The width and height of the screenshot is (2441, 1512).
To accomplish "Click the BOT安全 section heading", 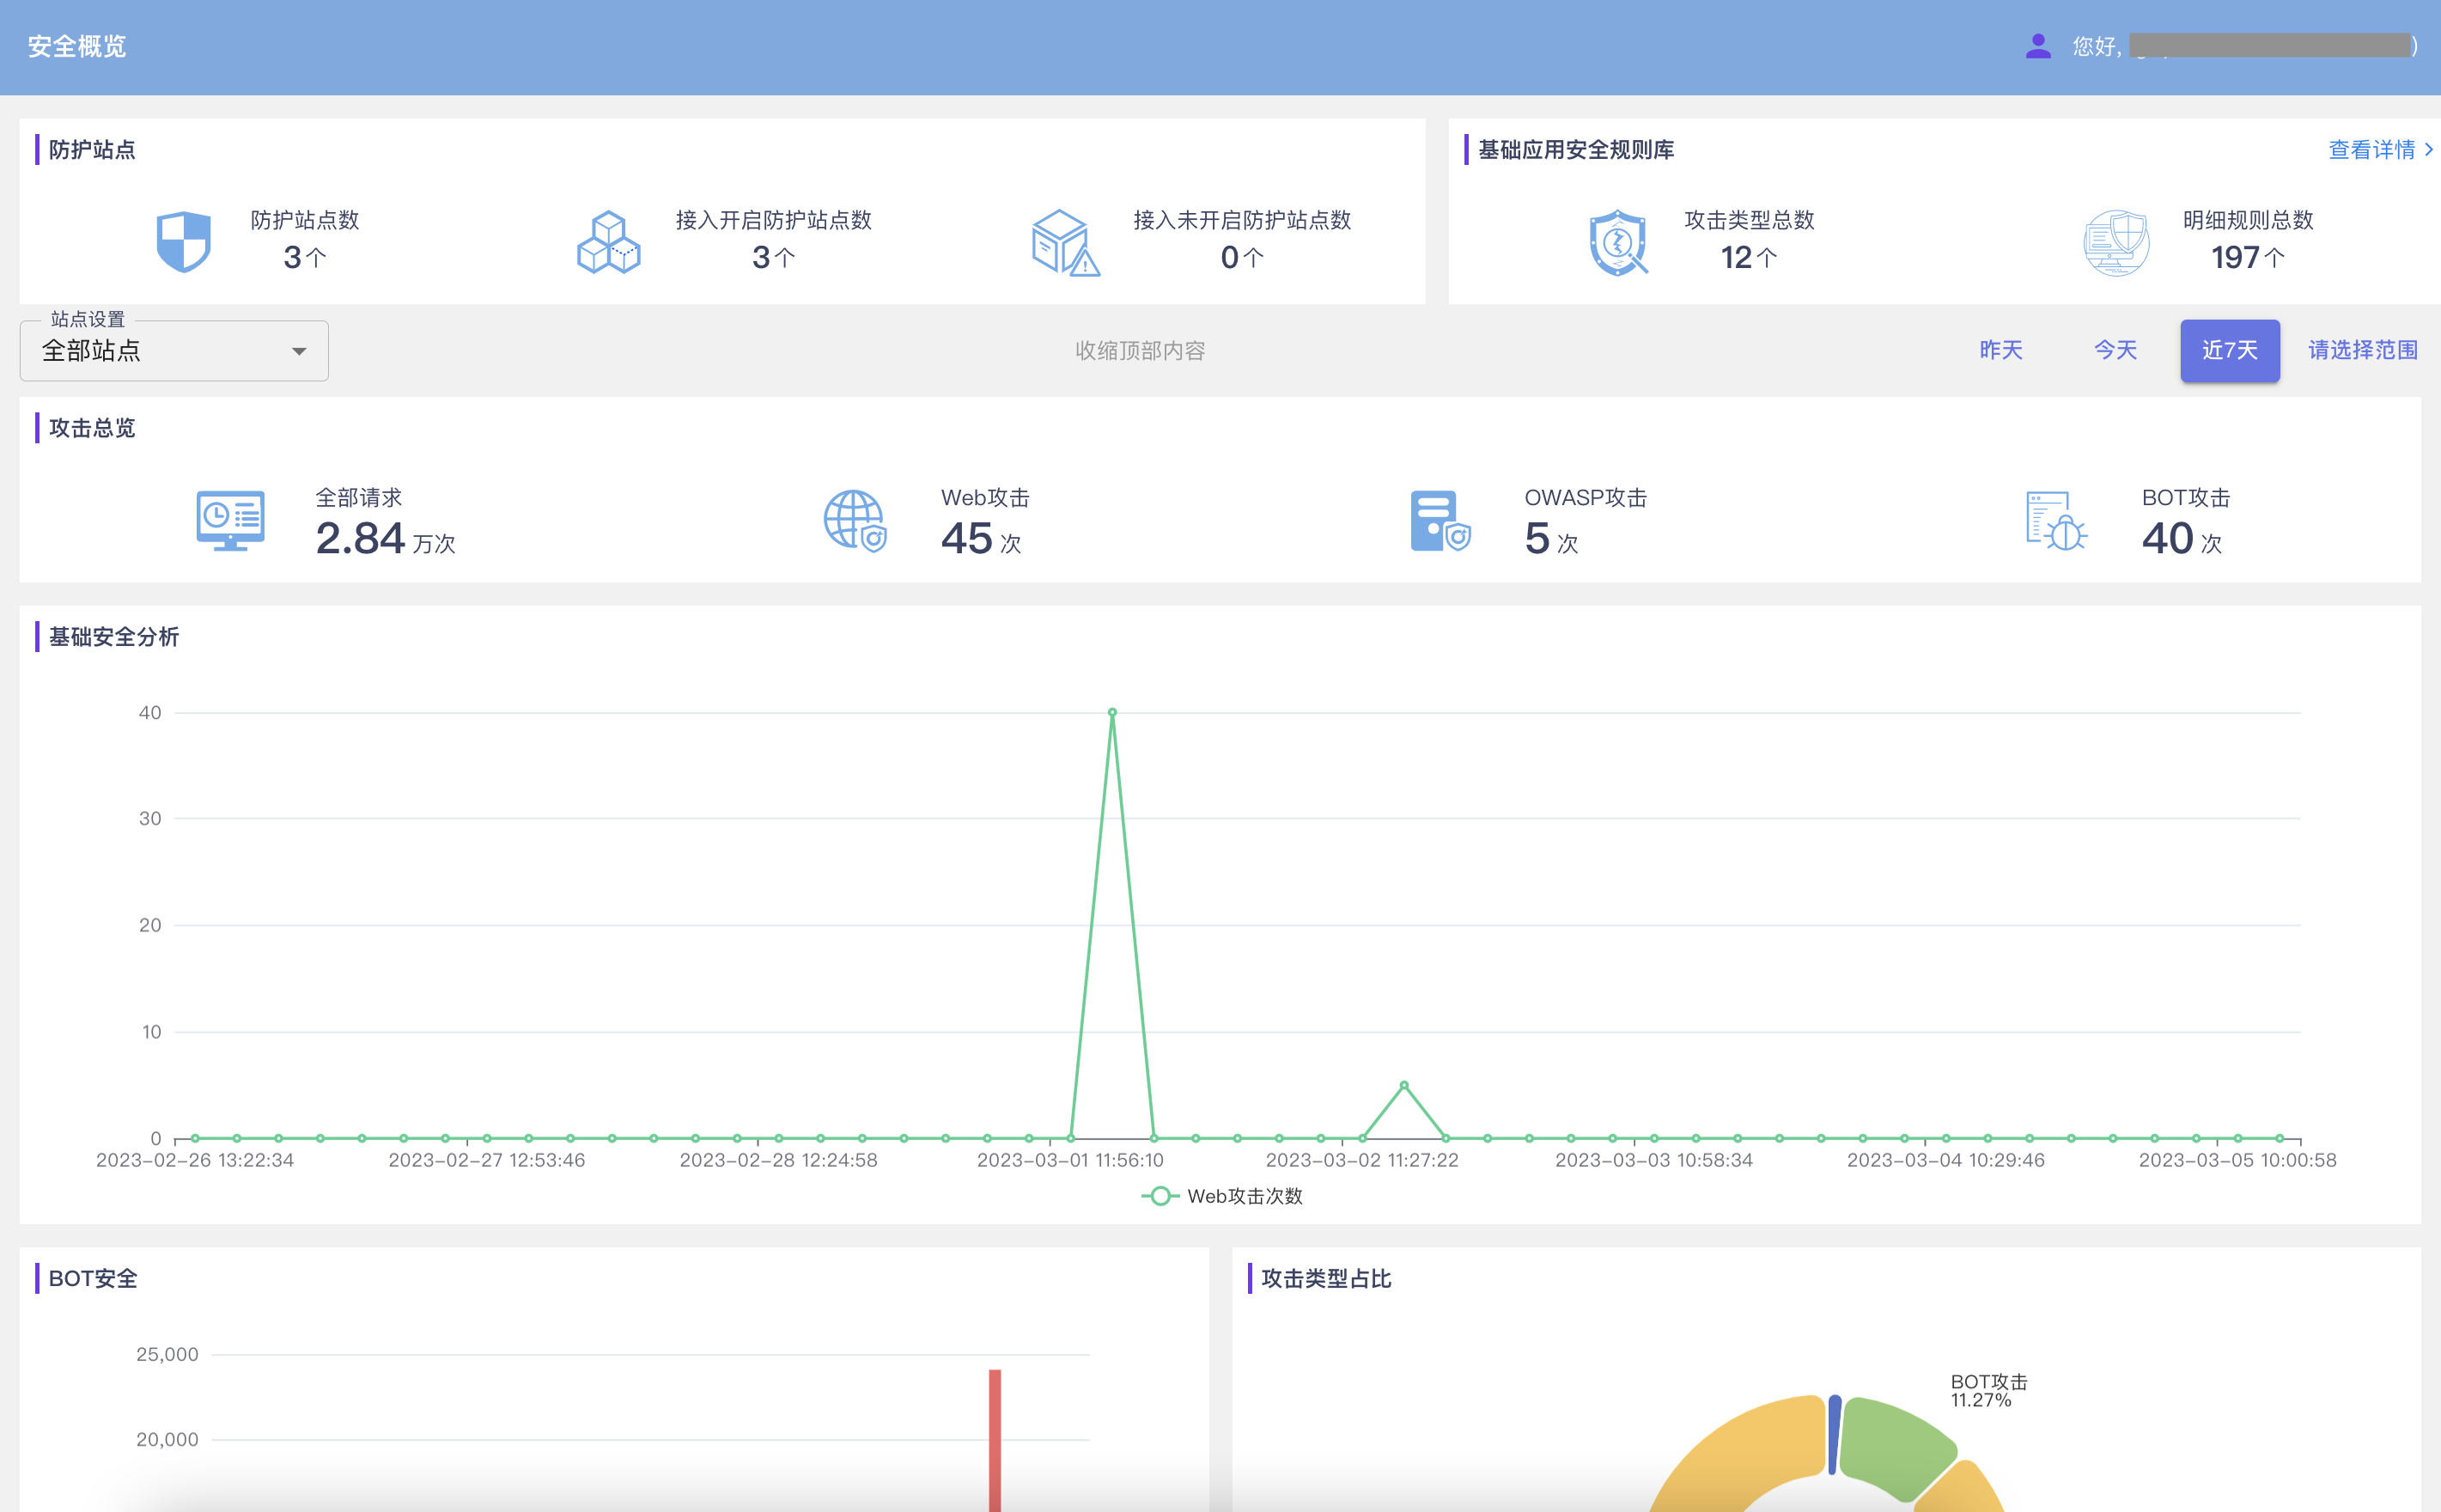I will click(93, 1278).
